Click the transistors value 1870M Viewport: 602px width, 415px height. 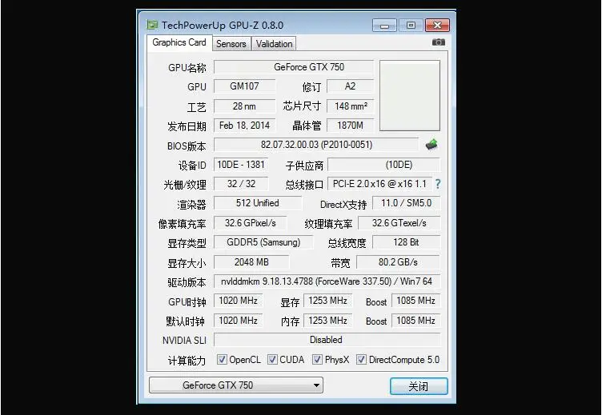point(350,126)
